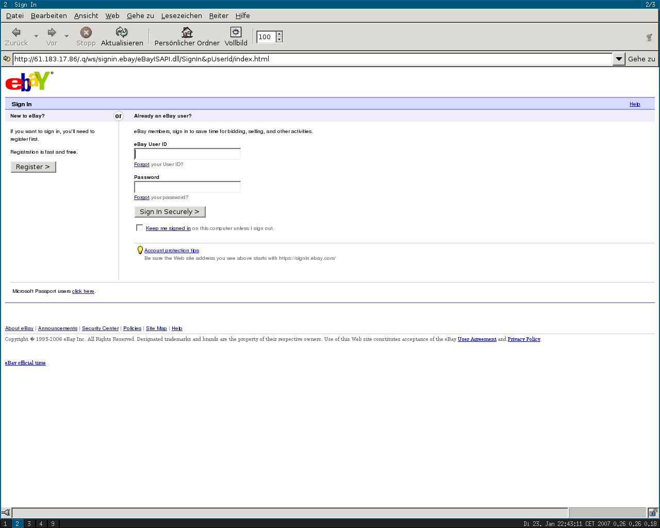This screenshot has height=528, width=660.
Task: Open forward history dropdown arrow next to Vor
Action: click(x=67, y=36)
